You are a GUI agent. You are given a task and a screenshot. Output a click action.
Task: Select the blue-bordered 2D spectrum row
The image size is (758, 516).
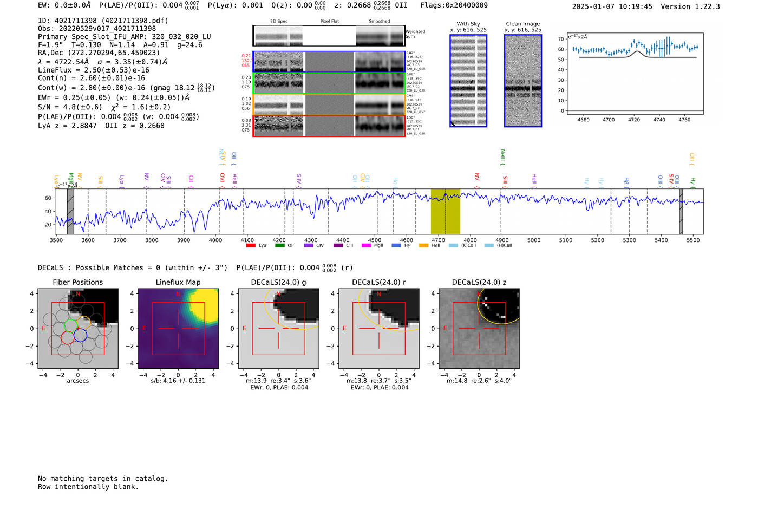329,62
